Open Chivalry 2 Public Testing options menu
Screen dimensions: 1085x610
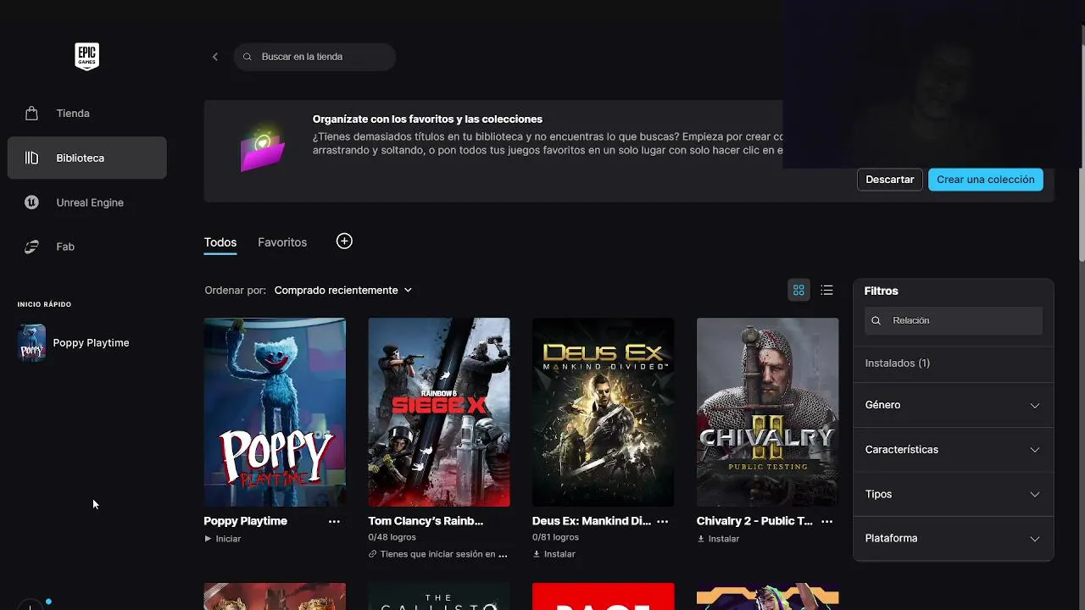click(x=827, y=522)
